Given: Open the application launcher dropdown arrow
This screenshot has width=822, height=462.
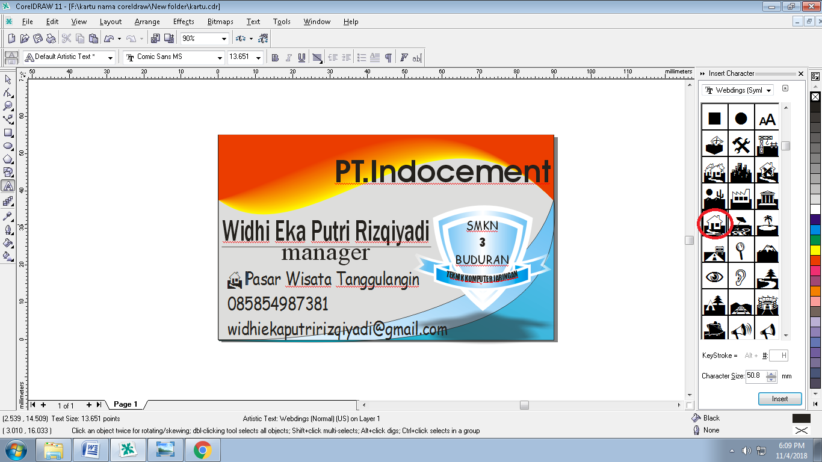Looking at the screenshot, I should (250, 38).
